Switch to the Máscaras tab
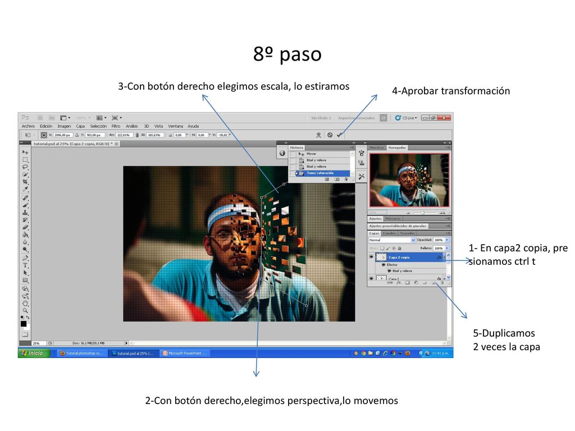This screenshot has height=431, width=575. 393,218
